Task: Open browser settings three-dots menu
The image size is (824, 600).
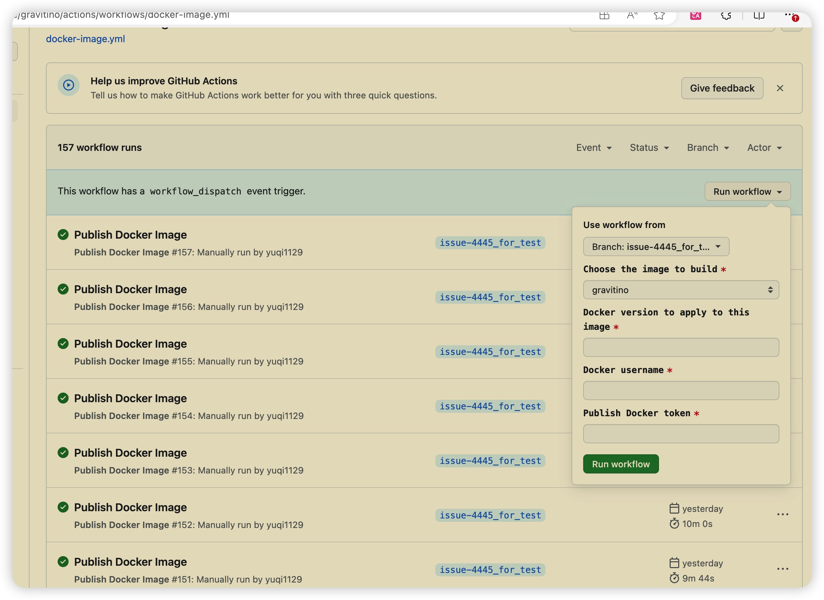Action: tap(788, 14)
